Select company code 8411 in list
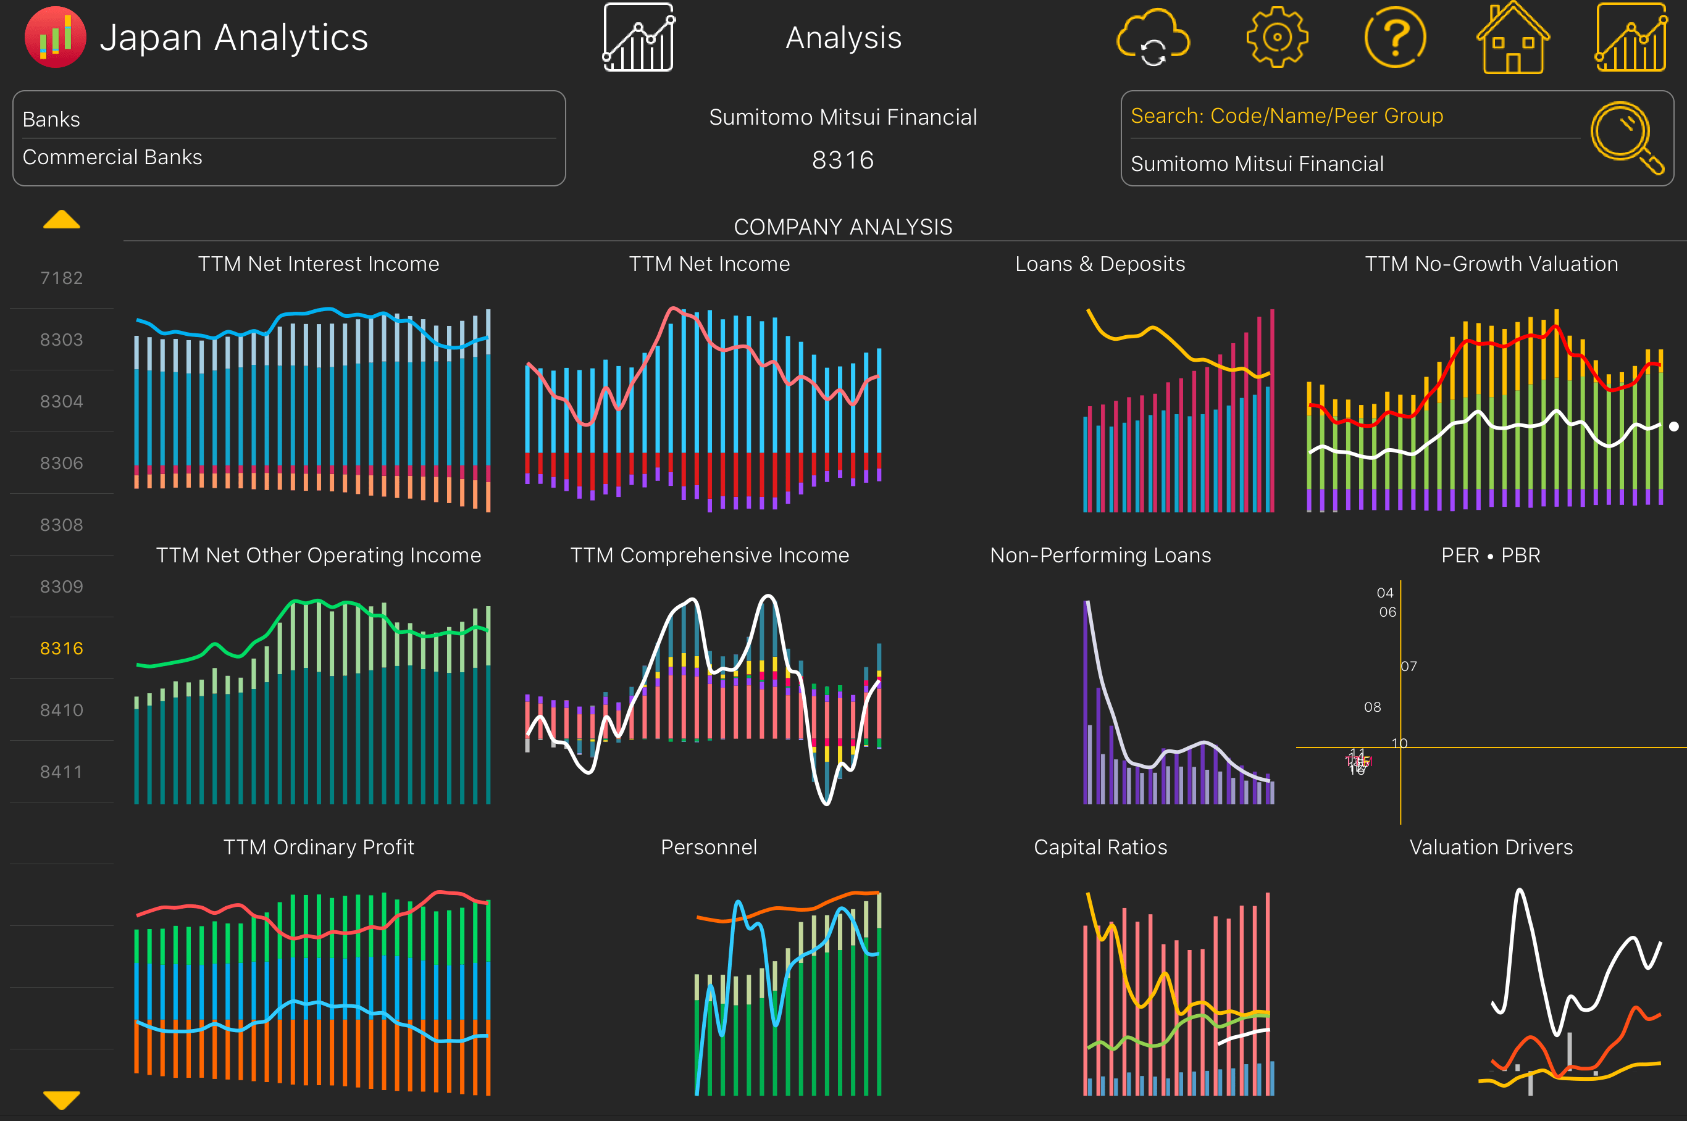This screenshot has height=1121, width=1687. [x=62, y=772]
